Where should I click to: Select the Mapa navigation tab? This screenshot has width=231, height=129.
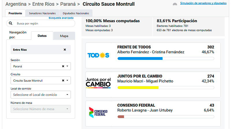pyautogui.click(x=64, y=36)
